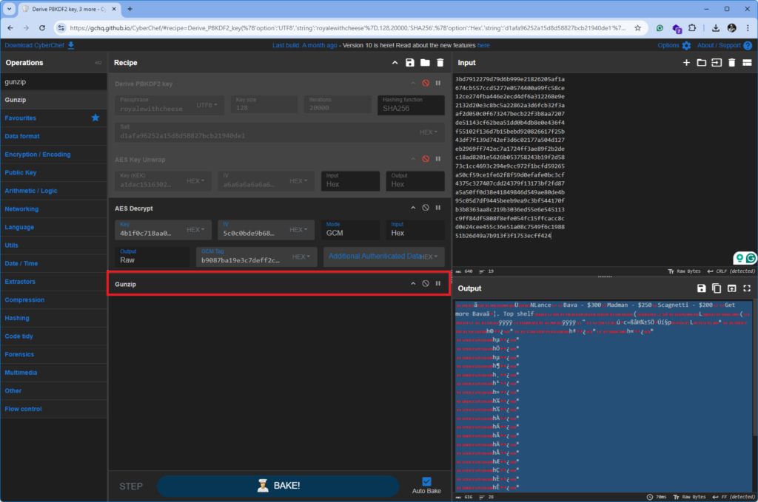Clear the recipe with trash icon
This screenshot has height=502, width=758.
tap(440, 63)
